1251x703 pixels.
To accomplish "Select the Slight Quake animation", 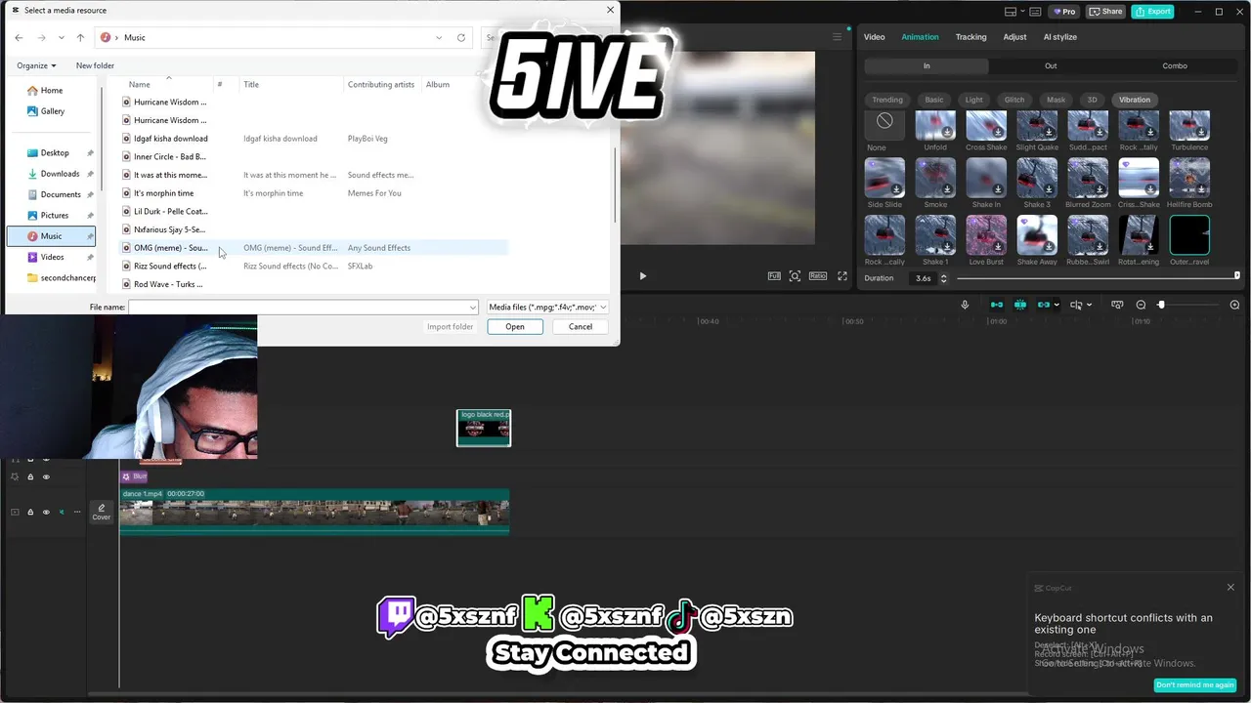I will 1037,125.
